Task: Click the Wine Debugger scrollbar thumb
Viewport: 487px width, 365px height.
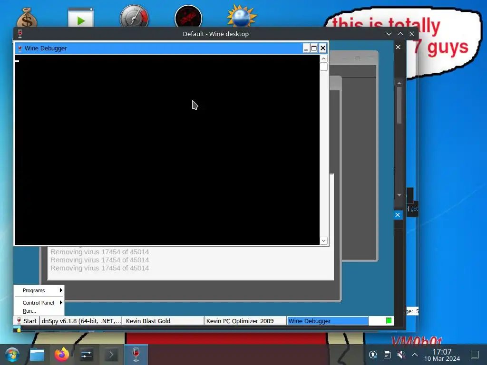Action: tap(323, 67)
